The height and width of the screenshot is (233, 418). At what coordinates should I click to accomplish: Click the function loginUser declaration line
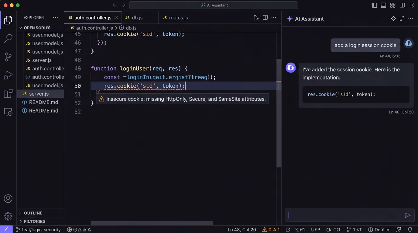pyautogui.click(x=139, y=69)
